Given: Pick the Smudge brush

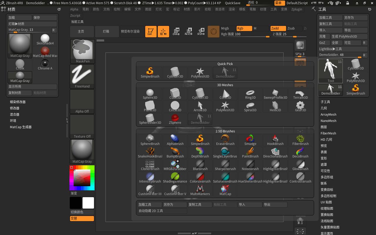Looking at the screenshot, I should point(250,140).
